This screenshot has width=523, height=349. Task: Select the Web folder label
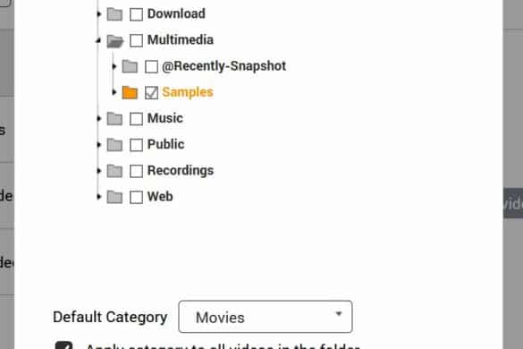[x=160, y=196]
